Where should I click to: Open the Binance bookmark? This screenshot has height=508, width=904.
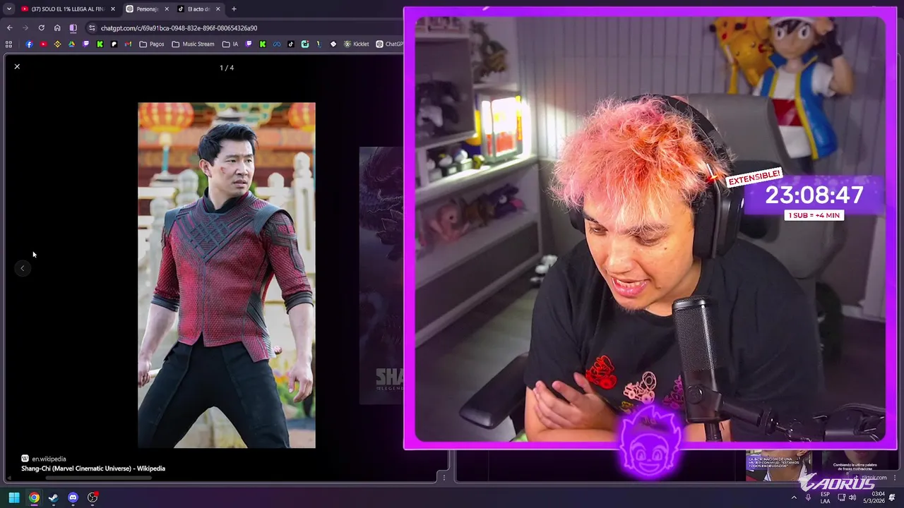click(57, 44)
